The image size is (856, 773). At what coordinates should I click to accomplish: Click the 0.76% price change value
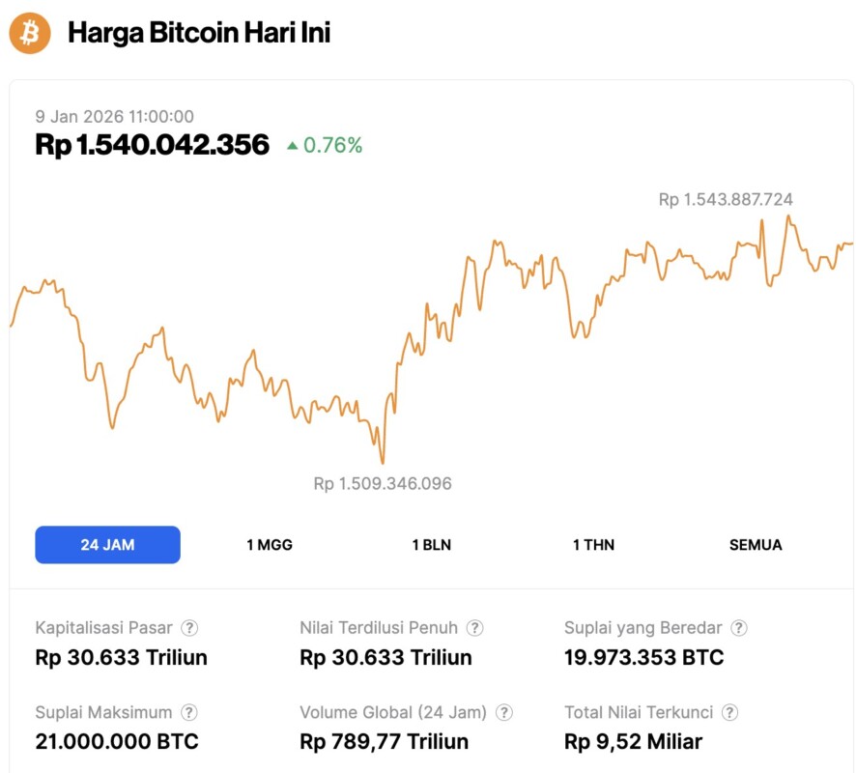click(333, 146)
